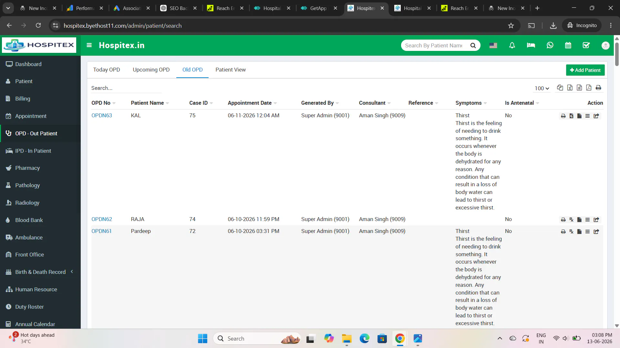Focus the Search By Patient Name field
The width and height of the screenshot is (620, 348).
[434, 45]
